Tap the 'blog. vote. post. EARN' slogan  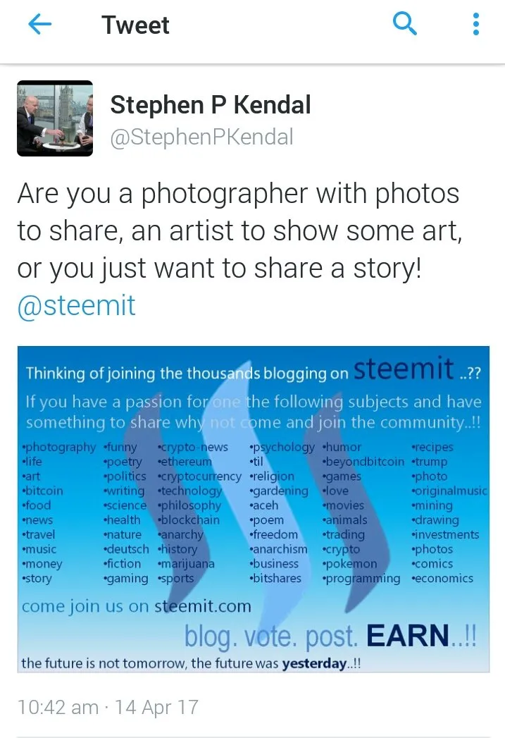pos(330,635)
